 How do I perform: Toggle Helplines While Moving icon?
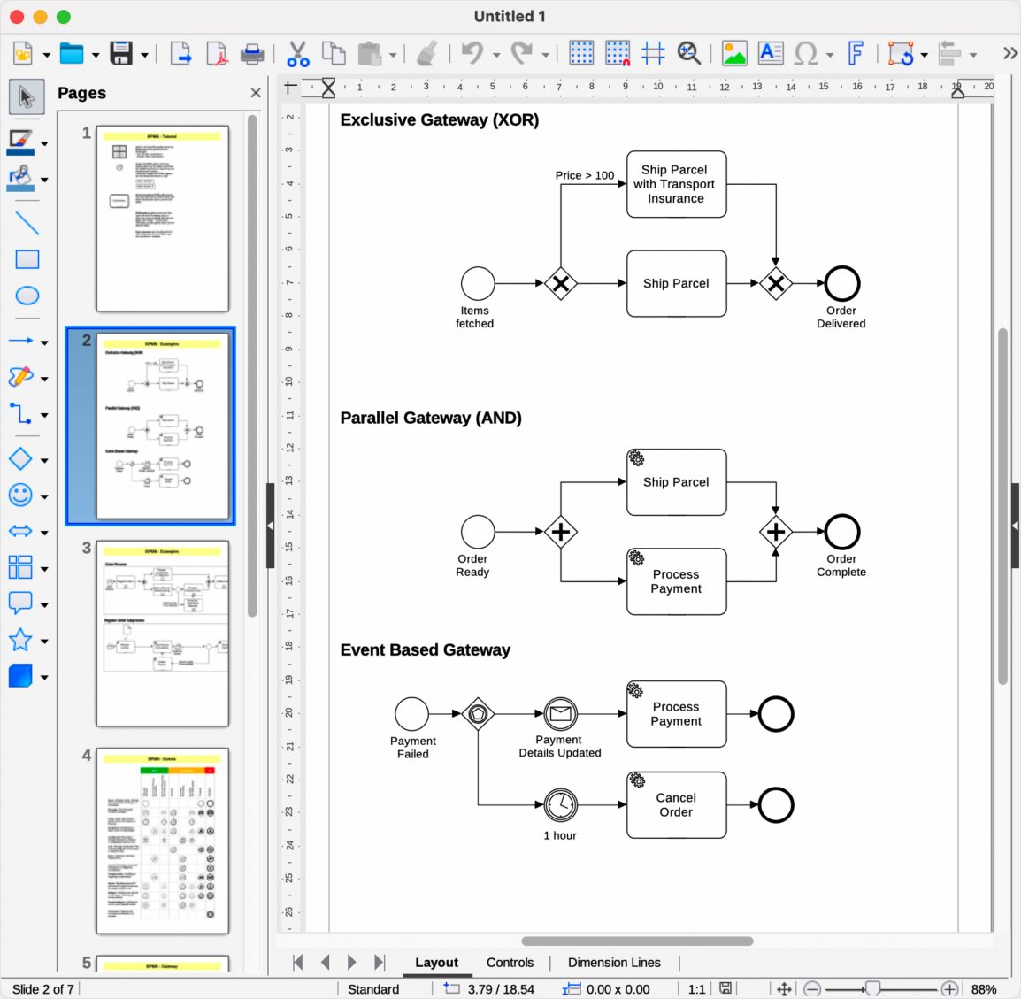(x=653, y=53)
